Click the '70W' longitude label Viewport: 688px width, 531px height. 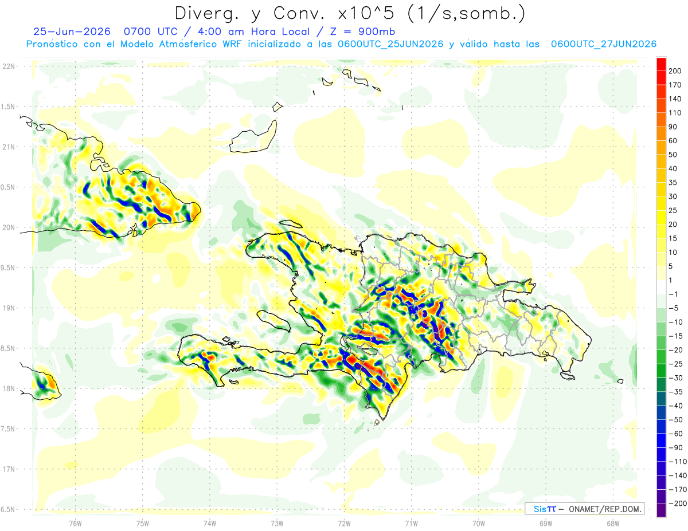[x=479, y=524]
